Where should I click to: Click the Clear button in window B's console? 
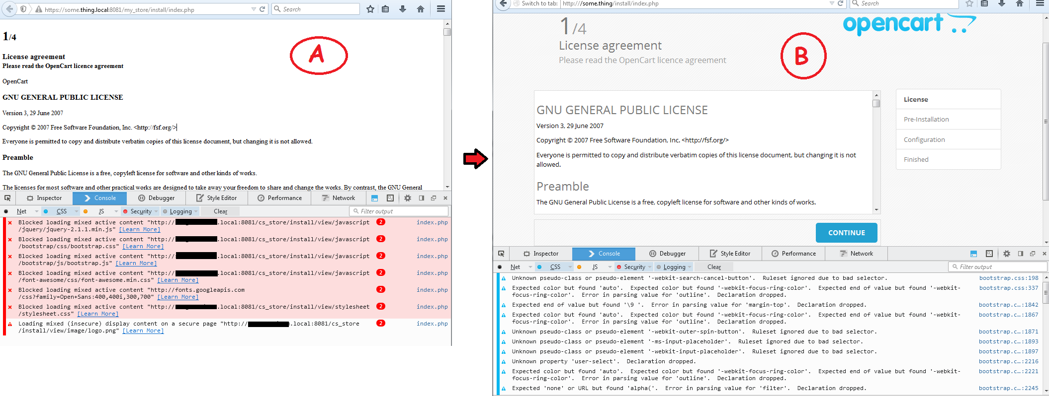pyautogui.click(x=714, y=267)
